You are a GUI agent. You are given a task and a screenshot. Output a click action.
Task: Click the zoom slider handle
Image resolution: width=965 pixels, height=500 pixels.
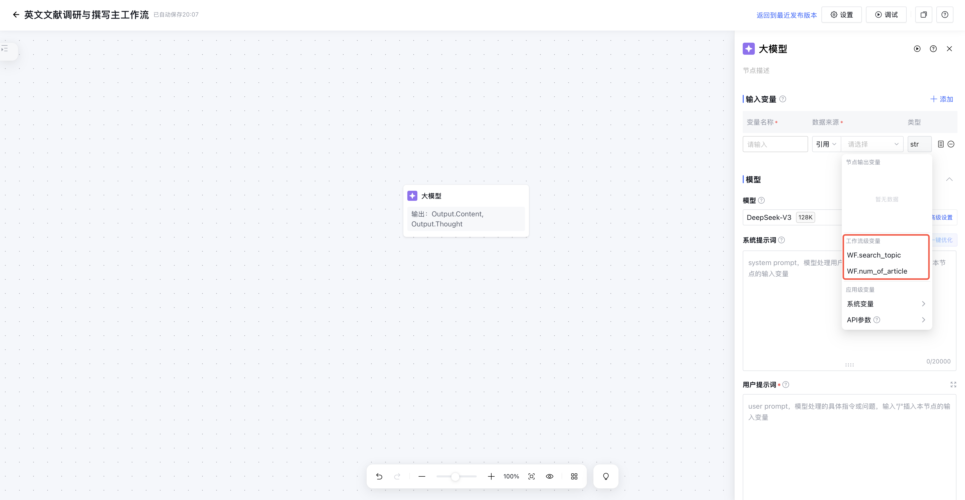pos(455,476)
